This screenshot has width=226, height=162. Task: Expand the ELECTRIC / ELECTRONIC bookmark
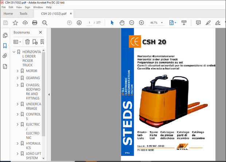coord(17,124)
